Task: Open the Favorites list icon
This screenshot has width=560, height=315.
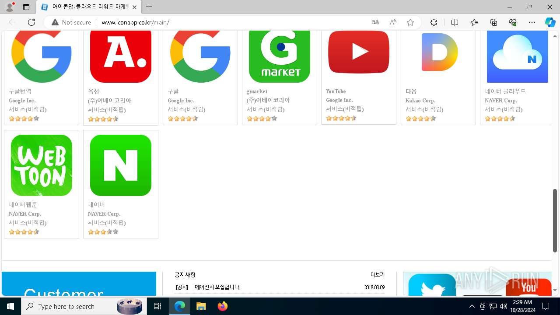Action: (x=474, y=22)
